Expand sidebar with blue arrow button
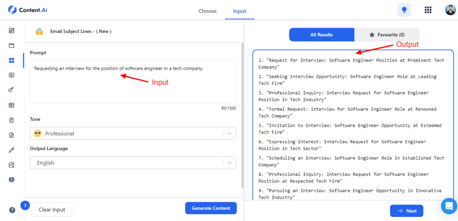Image resolution: width=458 pixels, height=221 pixels. tap(25, 205)
